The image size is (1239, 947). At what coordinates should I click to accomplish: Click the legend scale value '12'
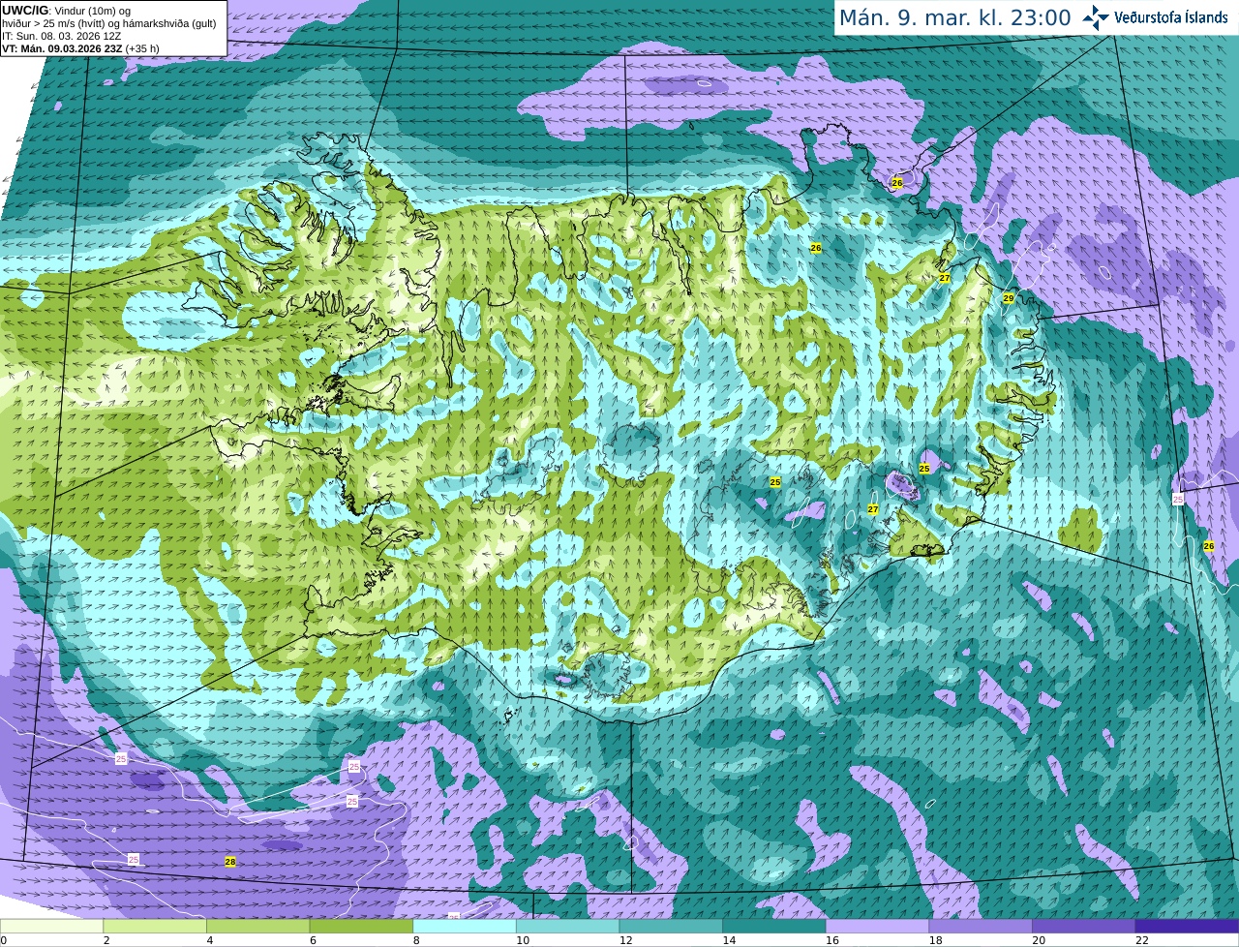625,940
